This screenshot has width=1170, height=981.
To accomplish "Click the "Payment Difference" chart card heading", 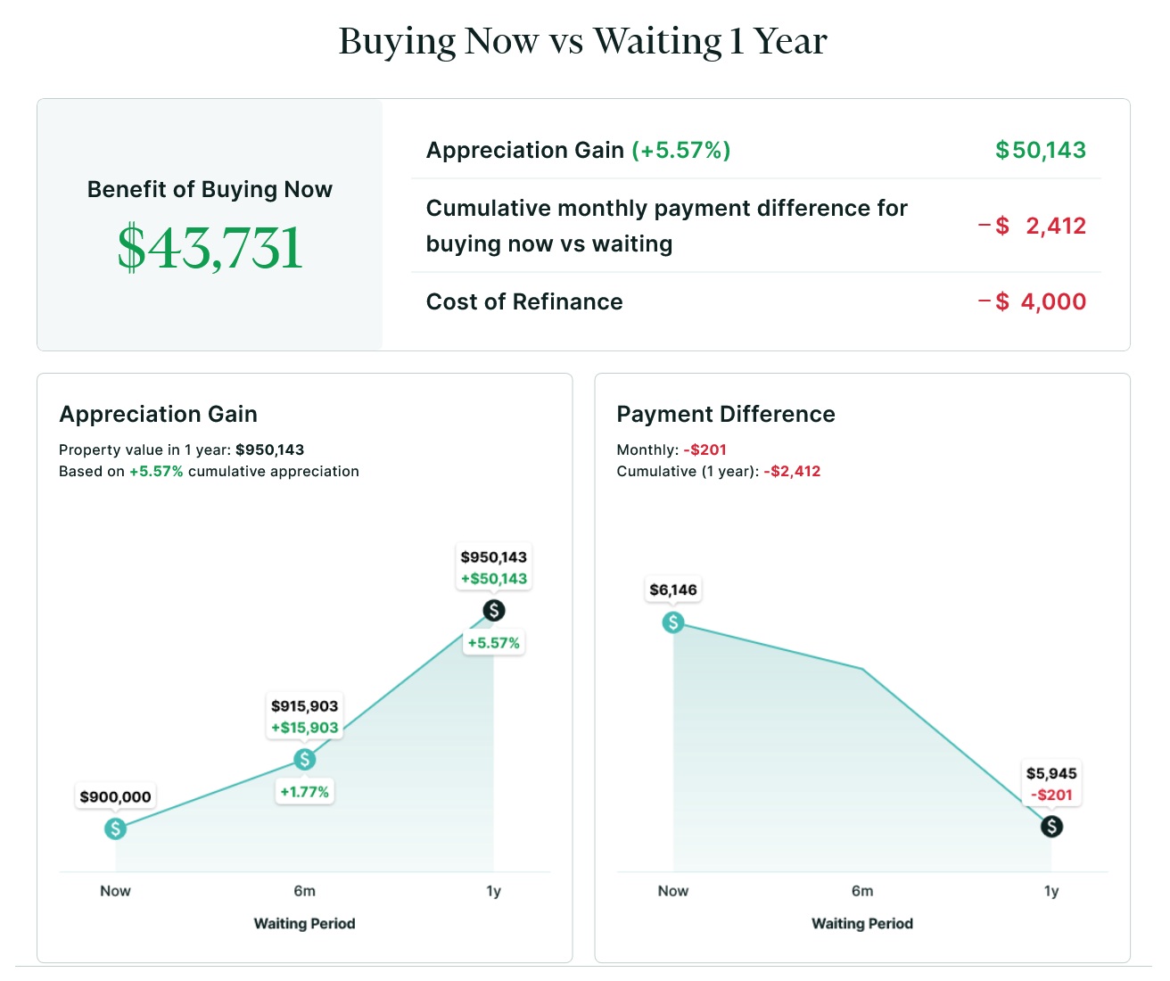I will (x=726, y=414).
